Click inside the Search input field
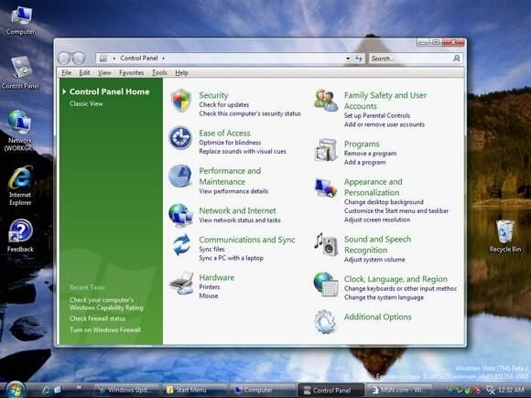Screen dimensions: 531x398 (x=410, y=59)
